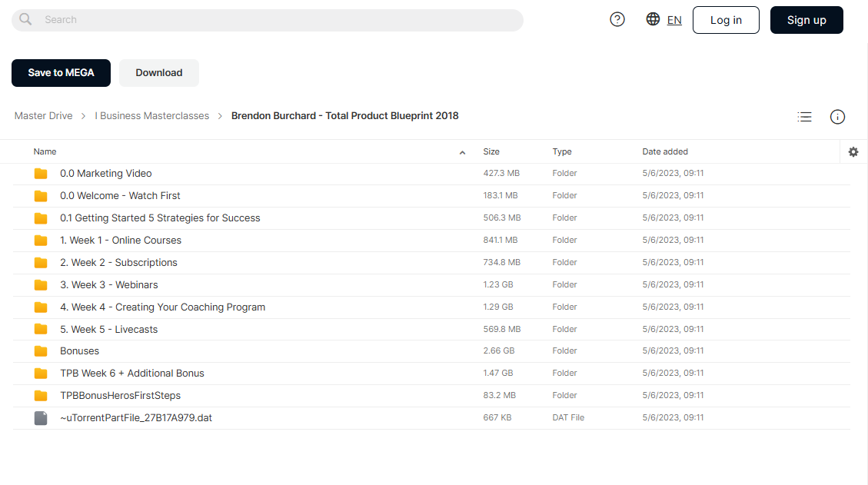This screenshot has height=485, width=868.
Task: Click folder icon for Week 5 - Livecasts
Action: [41, 330]
